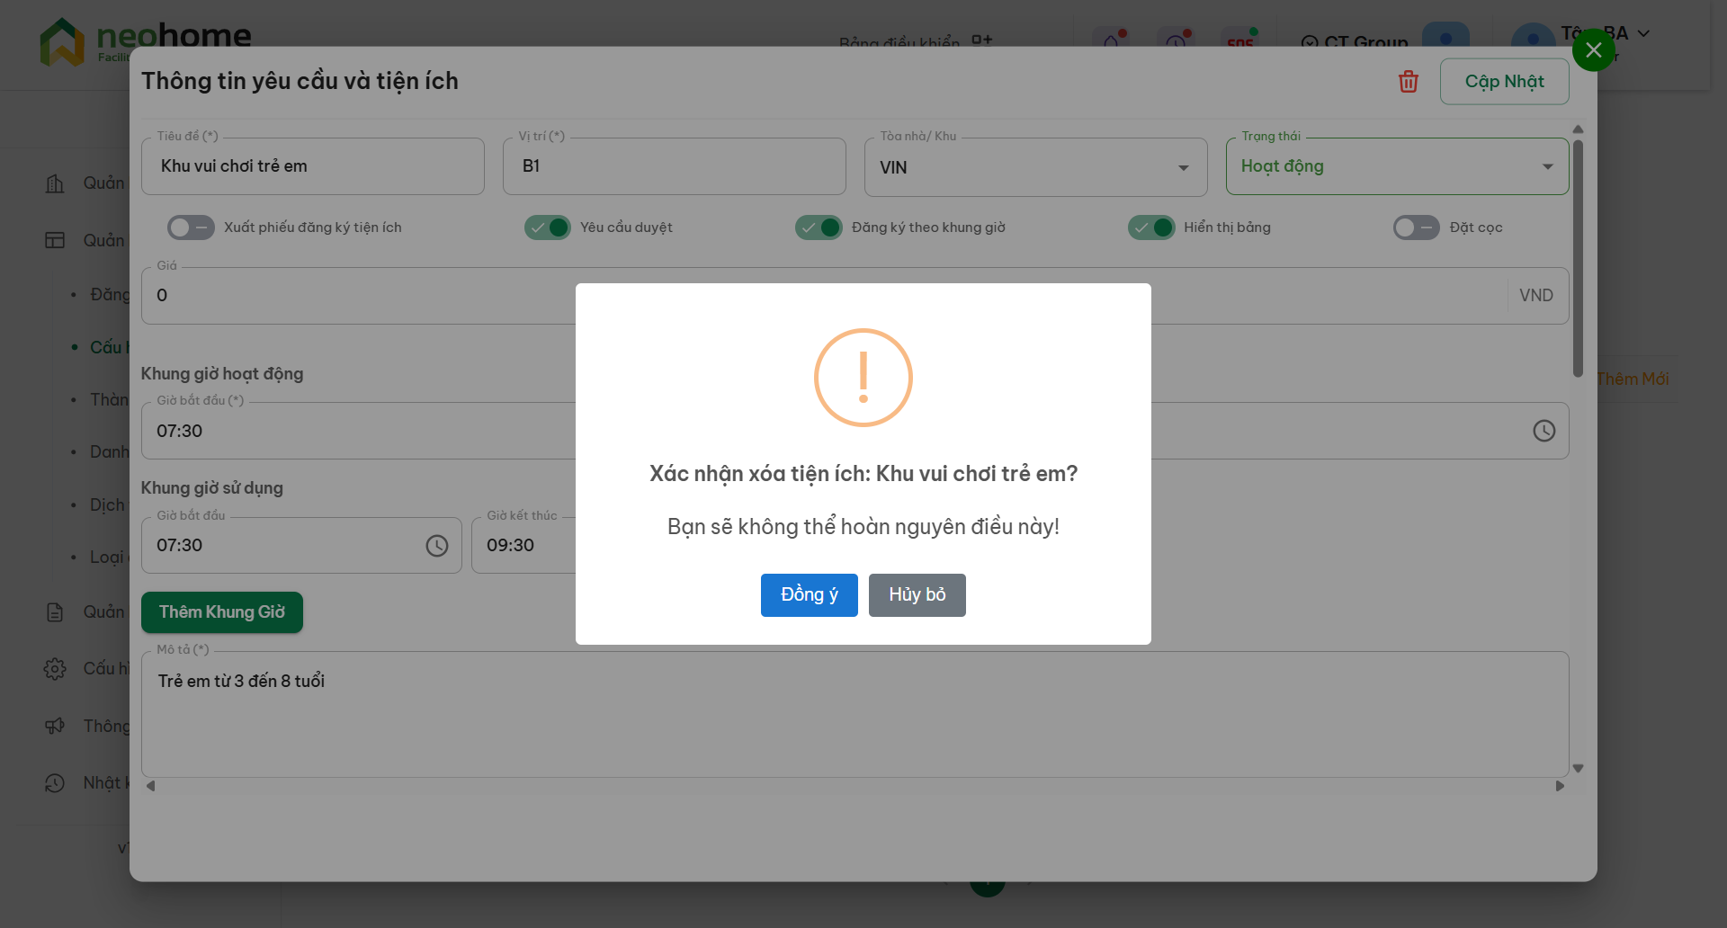Image resolution: width=1727 pixels, height=928 pixels.
Task: Click the building icon in sidebar
Action: (55, 183)
